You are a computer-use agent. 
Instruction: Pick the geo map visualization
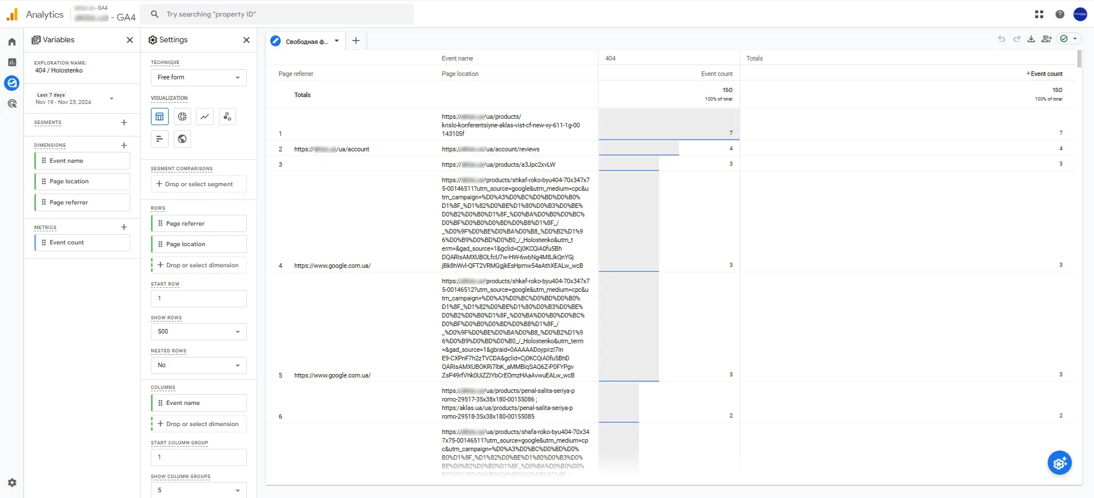click(182, 139)
